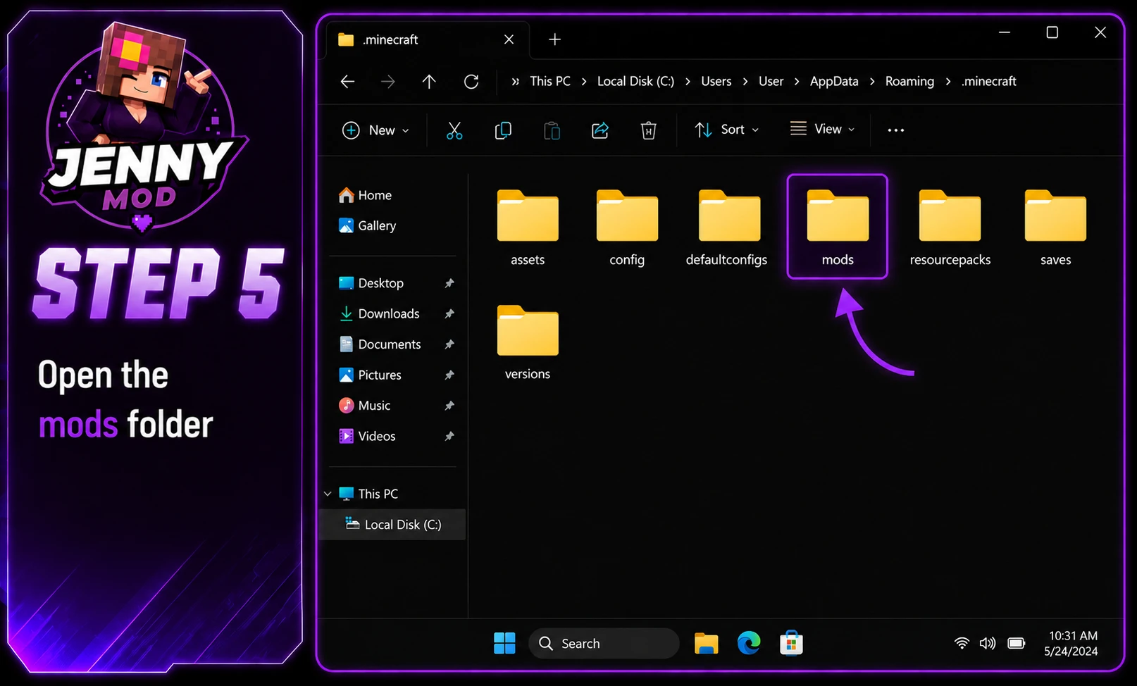
Task: Unpin Music using its pin icon
Action: (449, 406)
